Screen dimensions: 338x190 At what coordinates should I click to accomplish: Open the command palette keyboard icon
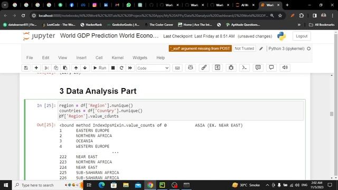pyautogui.click(x=177, y=68)
